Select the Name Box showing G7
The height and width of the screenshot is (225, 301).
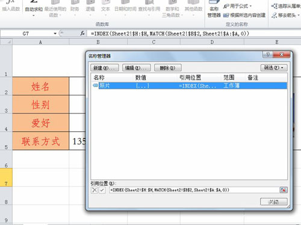click(x=26, y=34)
